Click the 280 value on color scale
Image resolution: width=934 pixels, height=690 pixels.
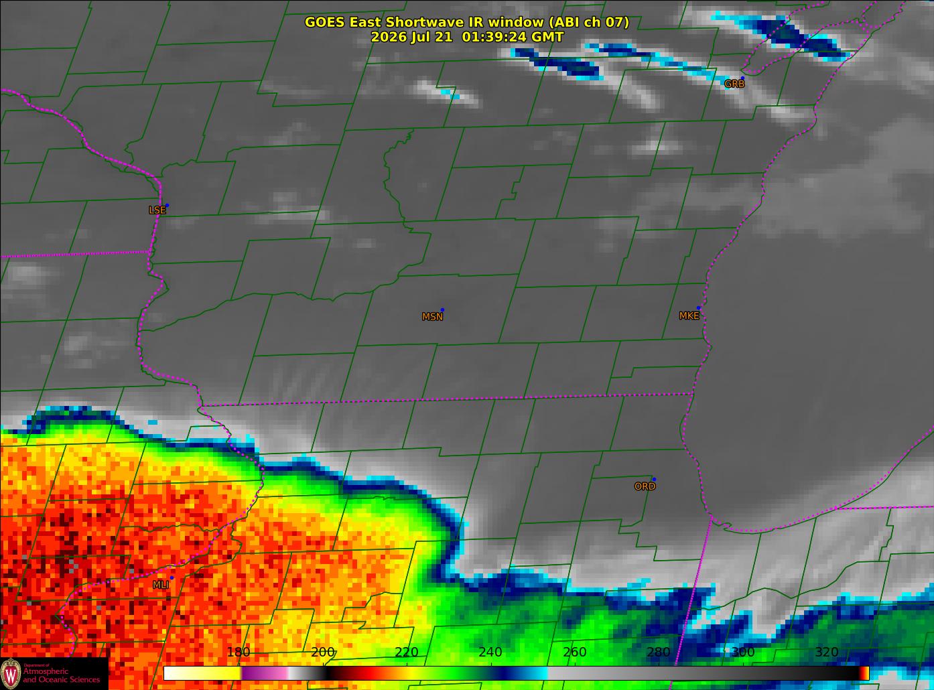point(659,652)
